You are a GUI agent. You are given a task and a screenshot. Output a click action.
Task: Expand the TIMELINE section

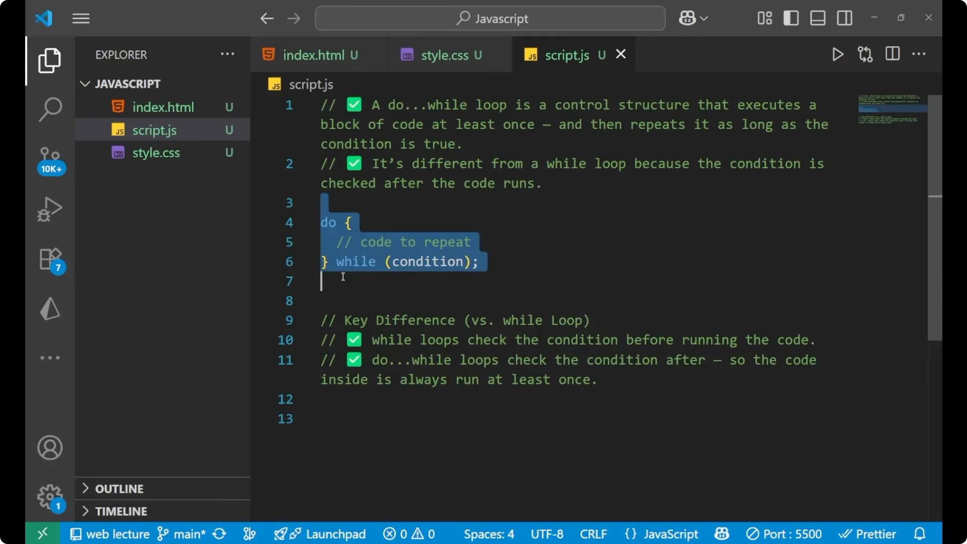click(121, 511)
